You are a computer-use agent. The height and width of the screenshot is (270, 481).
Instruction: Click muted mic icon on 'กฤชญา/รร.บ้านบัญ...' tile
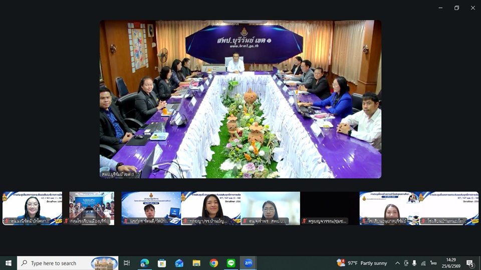pyautogui.click(x=185, y=220)
